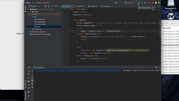Click the Finder tag icon
Image resolution: width=179 pixels, height=101 pixels.
[x=167, y=23]
